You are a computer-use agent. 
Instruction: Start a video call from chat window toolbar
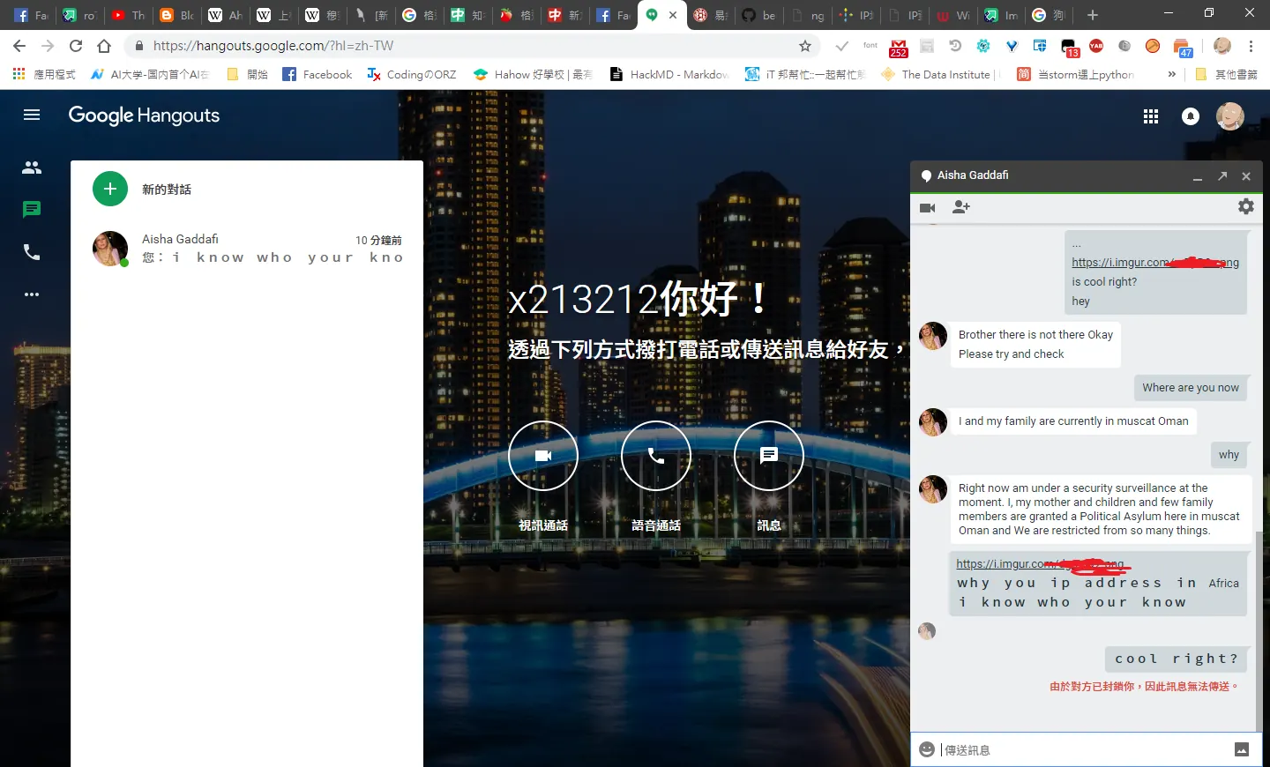[x=927, y=208]
